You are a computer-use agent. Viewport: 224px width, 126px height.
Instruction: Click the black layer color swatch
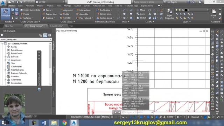pos(186,10)
